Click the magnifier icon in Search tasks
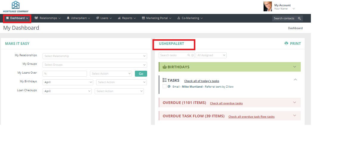The image size is (352, 142). [x=189, y=55]
